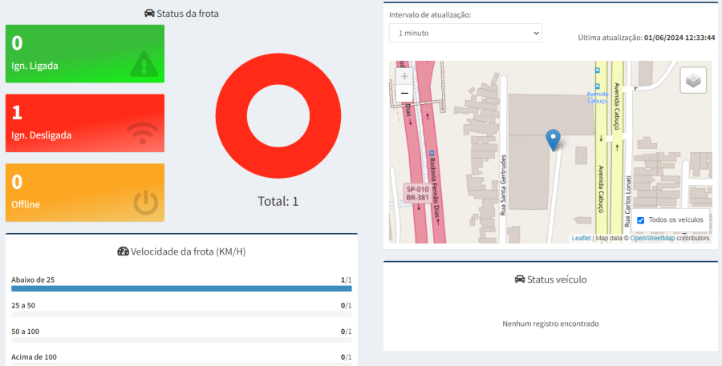Click the wifi icon on Ign. Desligada card
The width and height of the screenshot is (722, 366).
click(144, 133)
